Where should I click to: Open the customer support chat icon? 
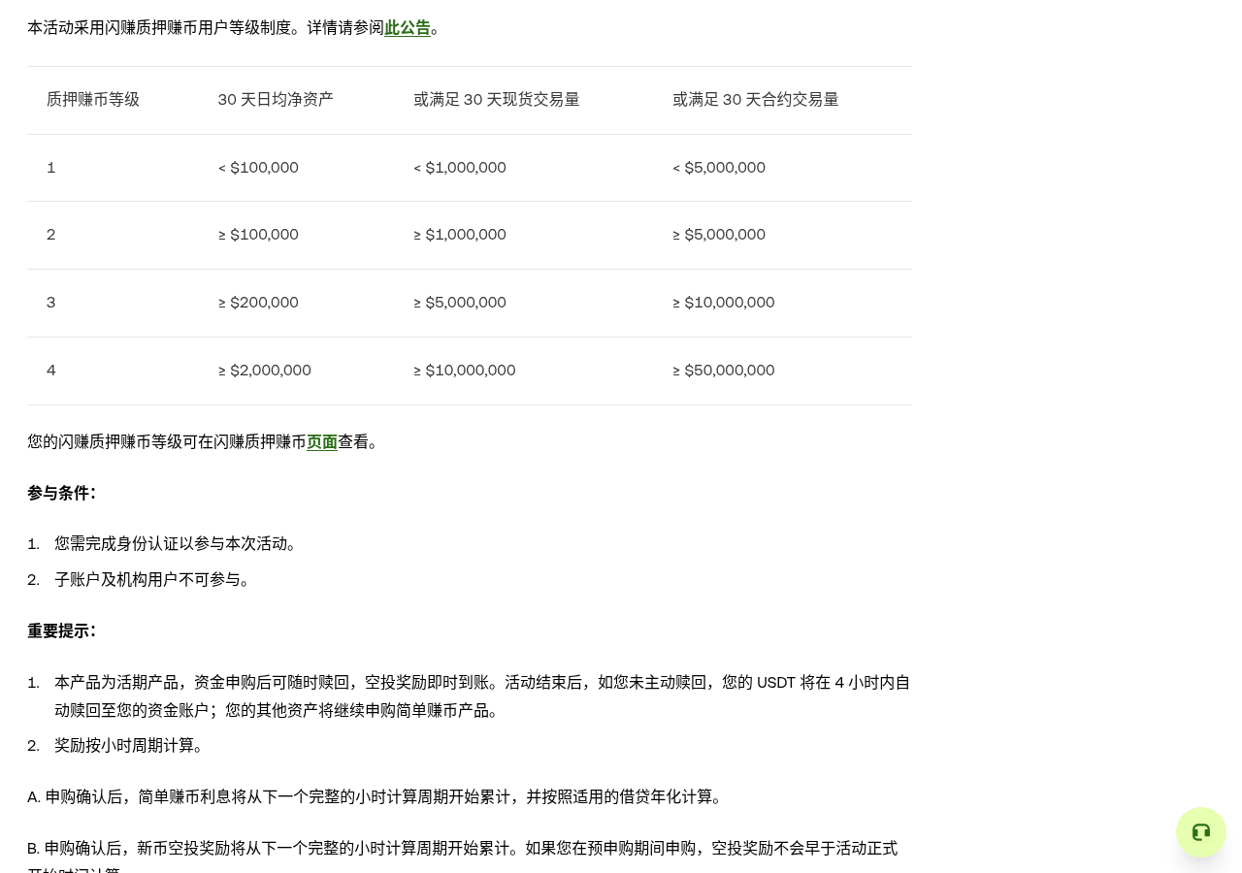pyautogui.click(x=1201, y=832)
